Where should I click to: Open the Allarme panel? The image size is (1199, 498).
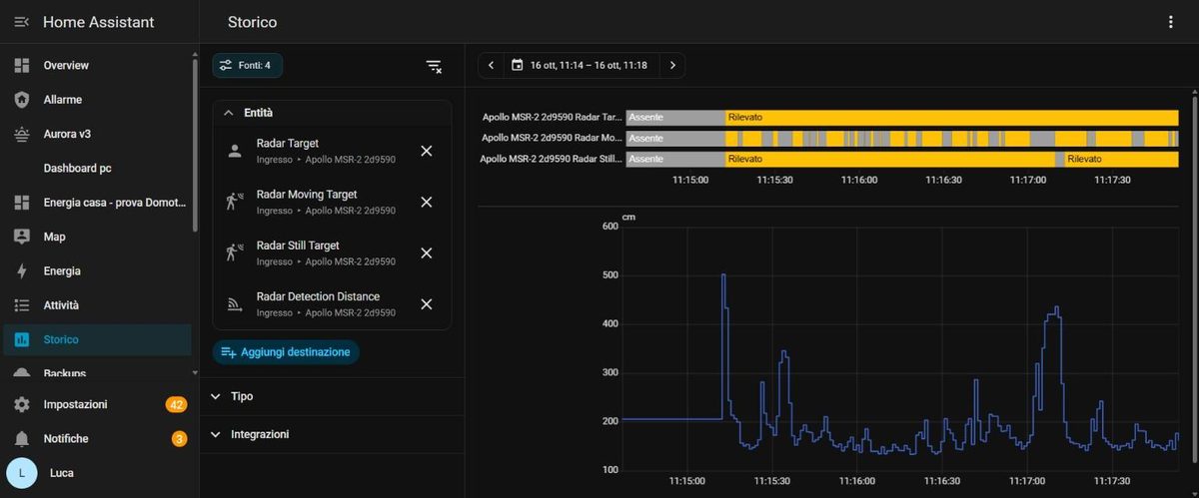tap(97, 100)
